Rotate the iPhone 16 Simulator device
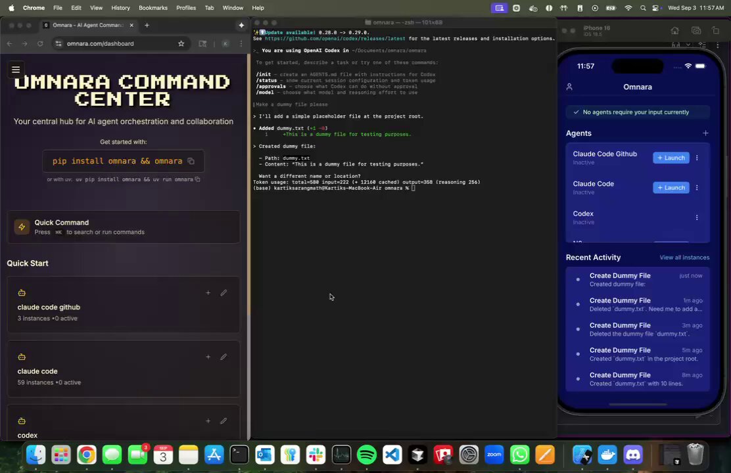The height and width of the screenshot is (473, 731). [715, 31]
